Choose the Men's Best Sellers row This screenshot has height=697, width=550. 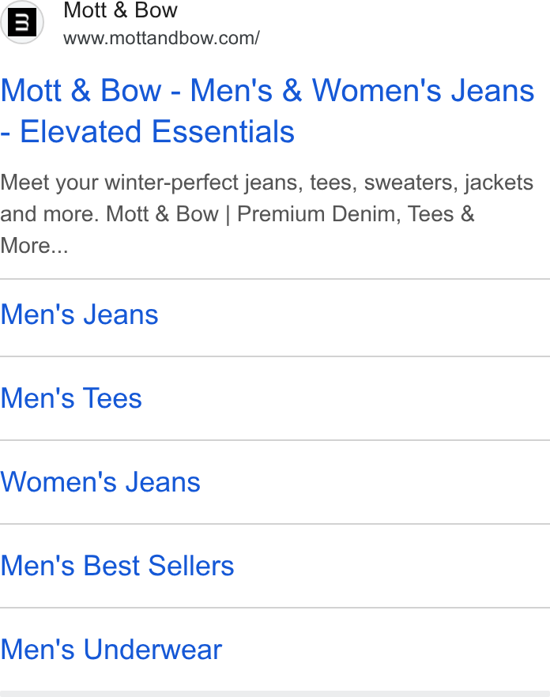(275, 566)
